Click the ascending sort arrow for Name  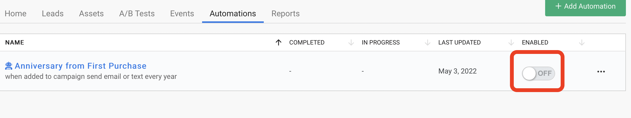tap(279, 42)
